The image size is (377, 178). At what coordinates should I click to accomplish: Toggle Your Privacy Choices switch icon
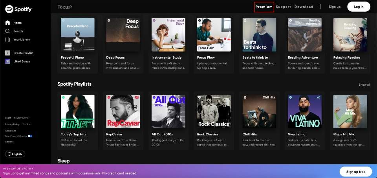[x=30, y=136]
